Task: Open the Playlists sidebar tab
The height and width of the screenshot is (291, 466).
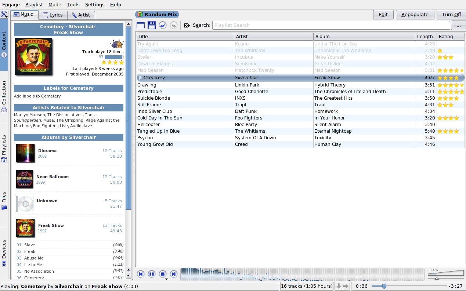Action: [4, 149]
